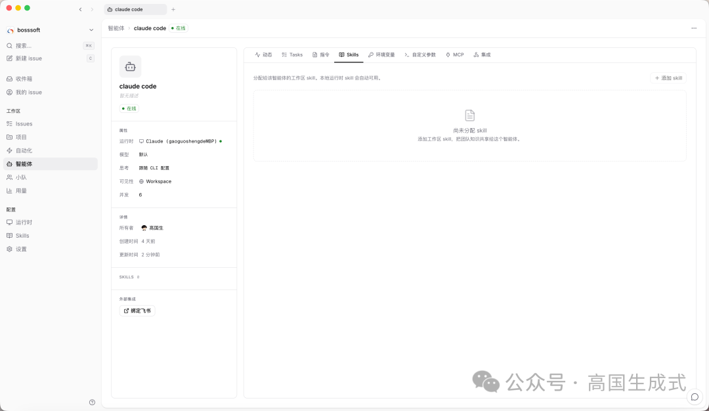This screenshot has width=709, height=411.
Task: Open 用量 usage in sidebar
Action: (x=50, y=191)
